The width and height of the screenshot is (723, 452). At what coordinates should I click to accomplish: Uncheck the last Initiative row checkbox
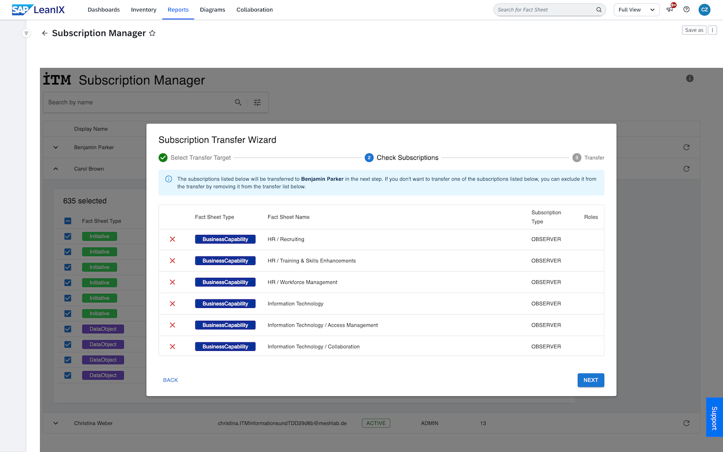click(x=68, y=314)
